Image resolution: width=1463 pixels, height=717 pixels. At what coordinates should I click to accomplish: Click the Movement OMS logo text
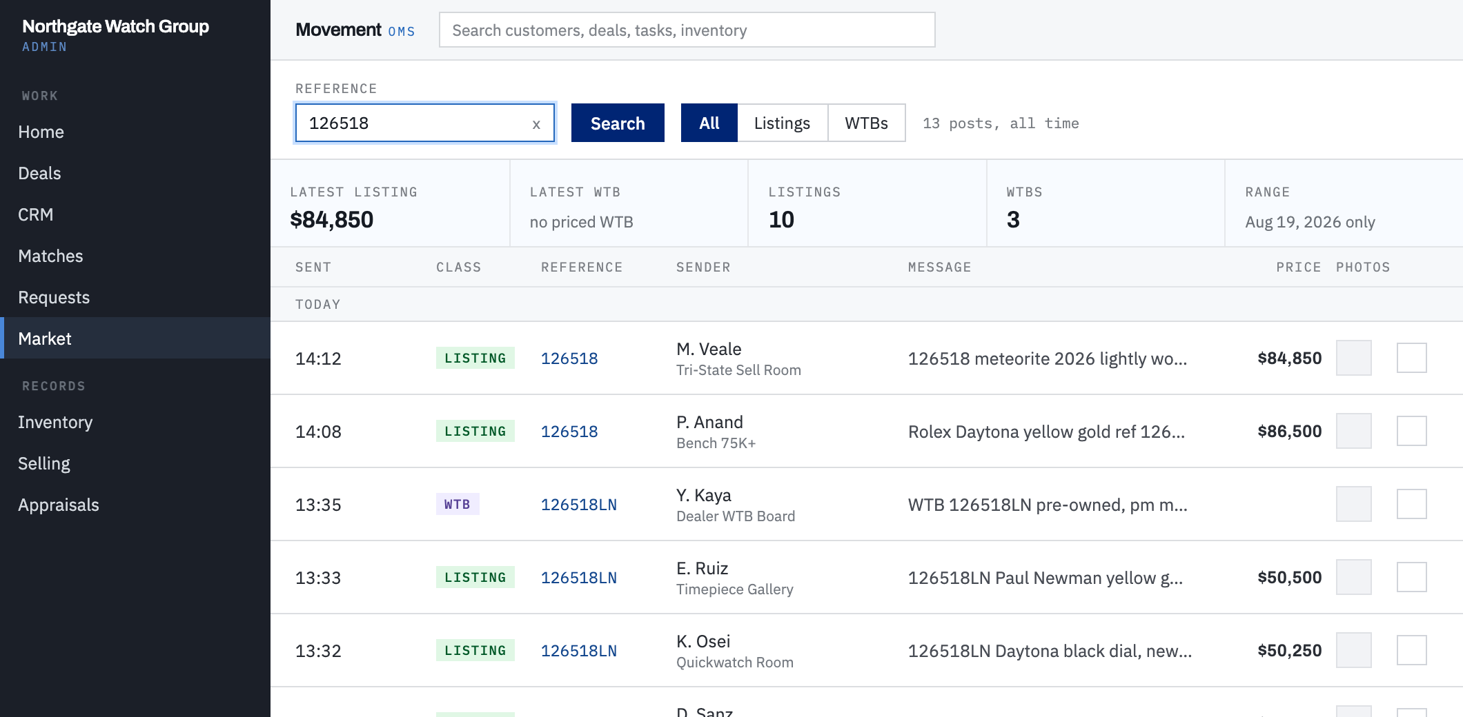(355, 30)
